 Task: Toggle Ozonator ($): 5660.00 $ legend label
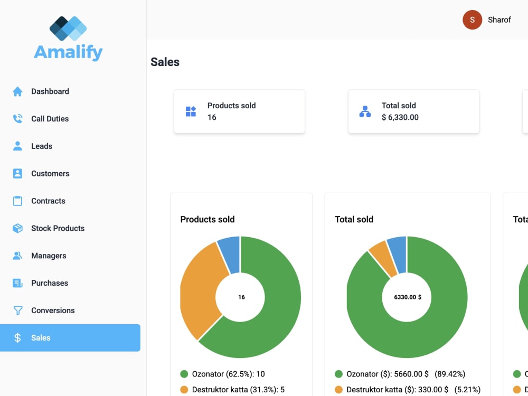pos(406,374)
